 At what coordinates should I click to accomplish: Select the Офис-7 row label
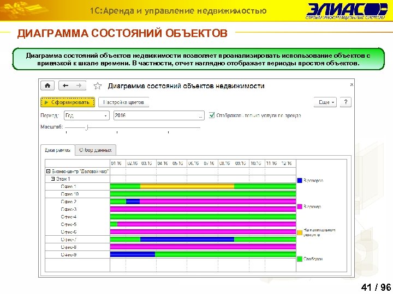[68, 240]
